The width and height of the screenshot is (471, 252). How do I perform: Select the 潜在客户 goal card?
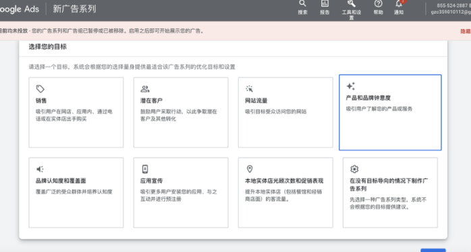click(181, 113)
